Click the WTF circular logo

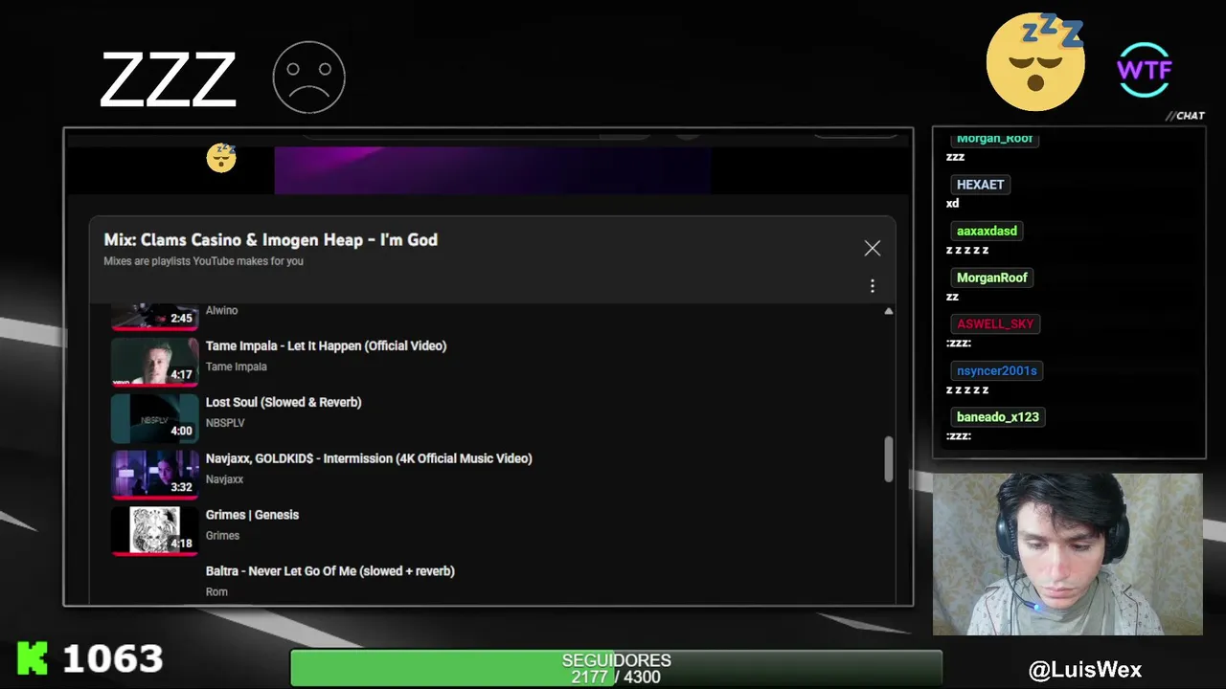click(1145, 70)
